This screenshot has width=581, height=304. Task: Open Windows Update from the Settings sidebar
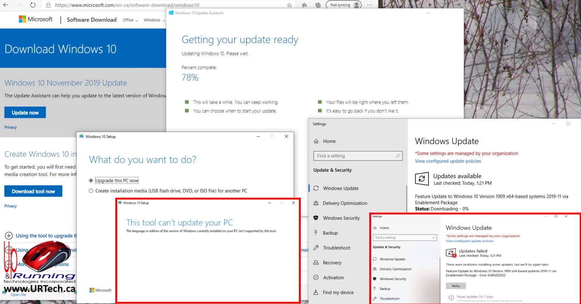pos(340,188)
